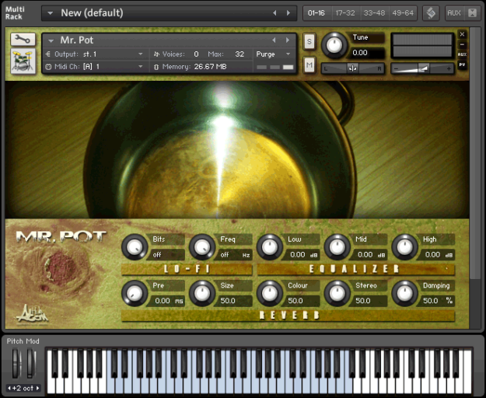This screenshot has width=486, height=398.
Task: Click the Damping value 50.0 %
Action: pyautogui.click(x=436, y=301)
